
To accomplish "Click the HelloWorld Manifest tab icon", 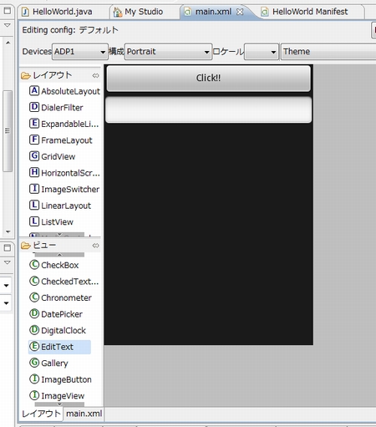I will [265, 12].
